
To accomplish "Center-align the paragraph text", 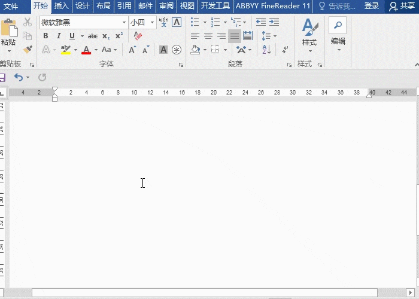I will coord(208,36).
